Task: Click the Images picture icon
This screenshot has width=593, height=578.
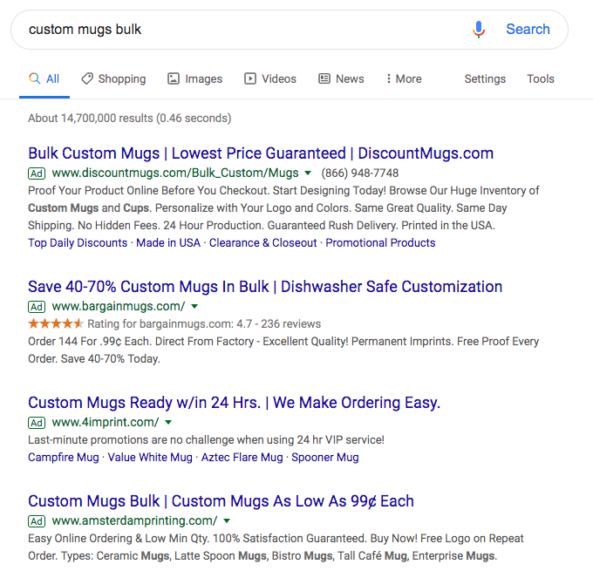Action: pyautogui.click(x=174, y=78)
